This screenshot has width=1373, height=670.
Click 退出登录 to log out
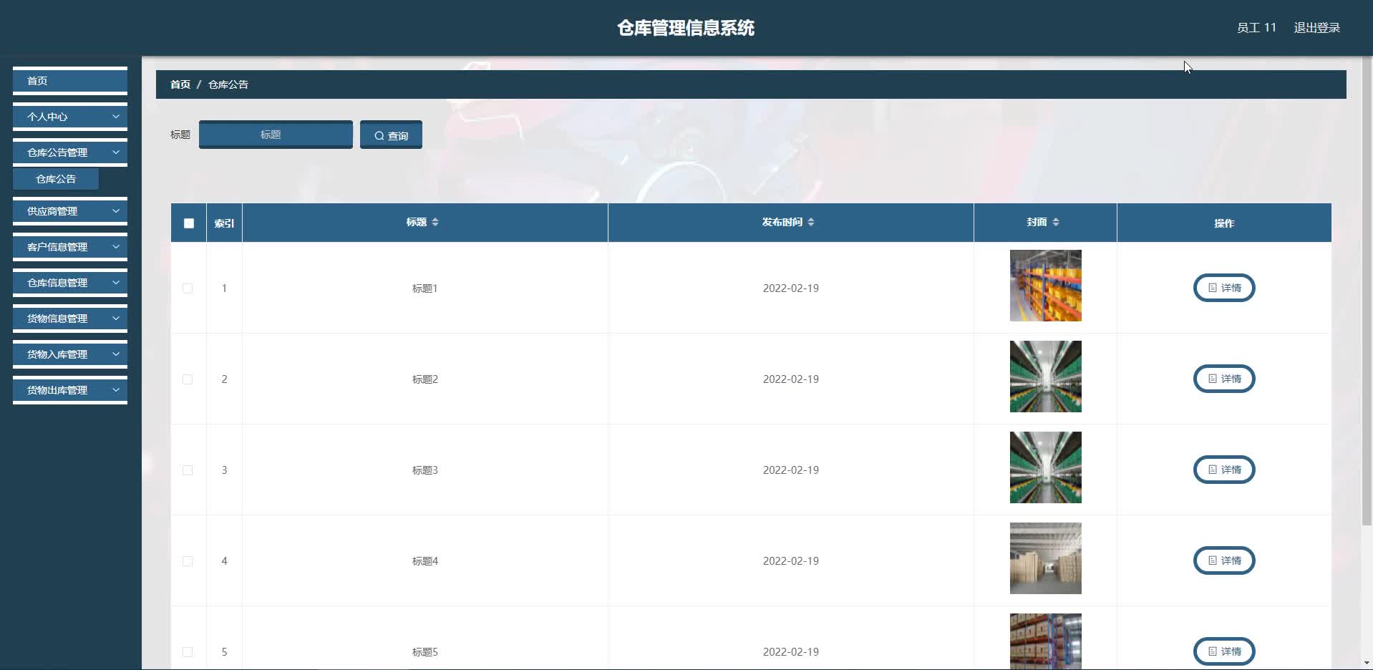[x=1317, y=27]
